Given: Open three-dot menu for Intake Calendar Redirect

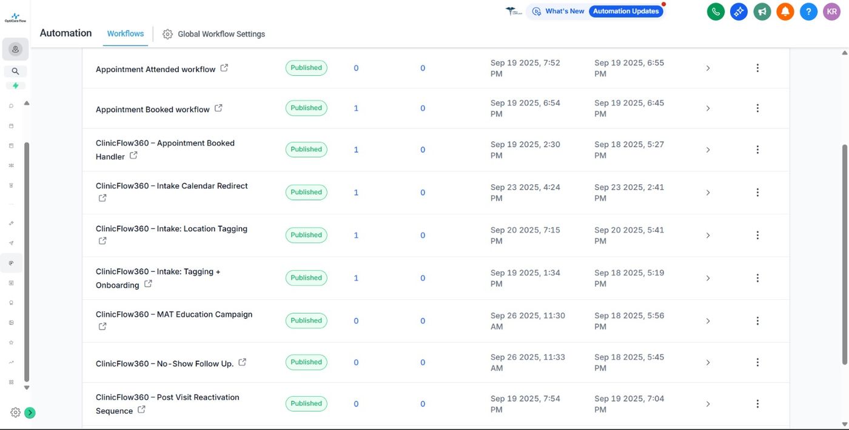Looking at the screenshot, I should tap(757, 193).
